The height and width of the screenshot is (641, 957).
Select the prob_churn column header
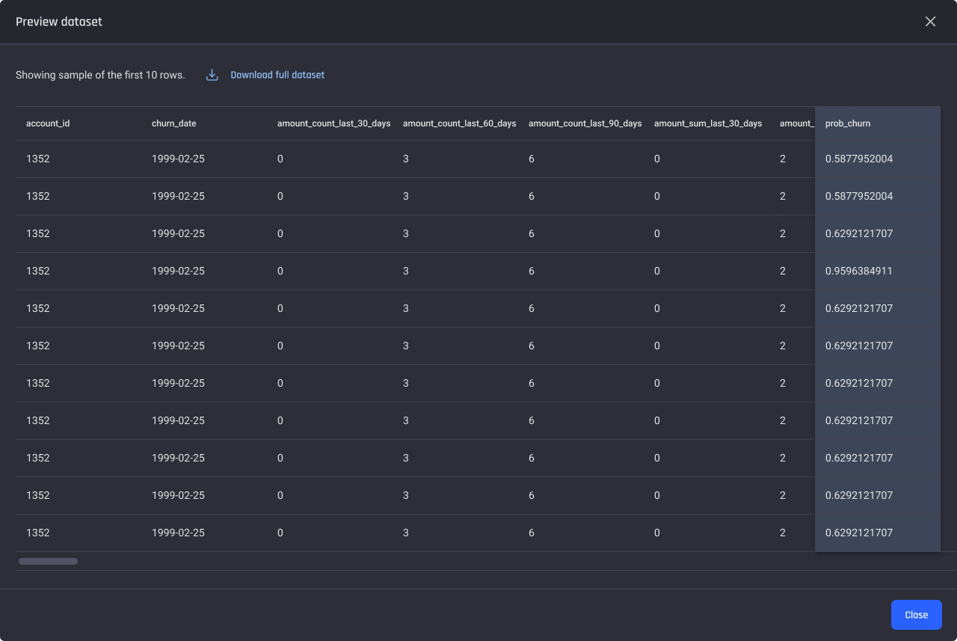[x=848, y=123]
